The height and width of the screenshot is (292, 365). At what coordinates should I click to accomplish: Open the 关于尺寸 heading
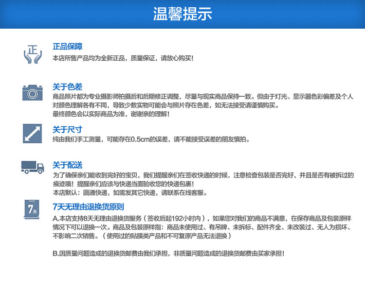(x=67, y=129)
